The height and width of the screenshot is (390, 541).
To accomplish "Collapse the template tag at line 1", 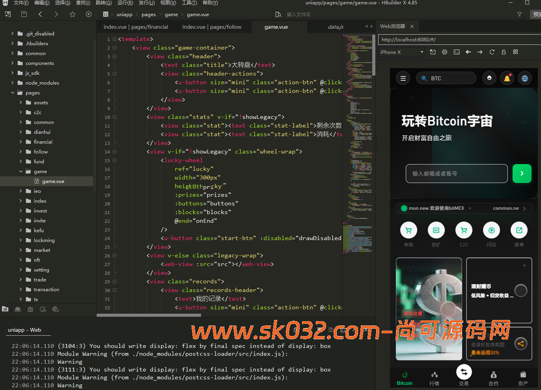I will coord(114,39).
